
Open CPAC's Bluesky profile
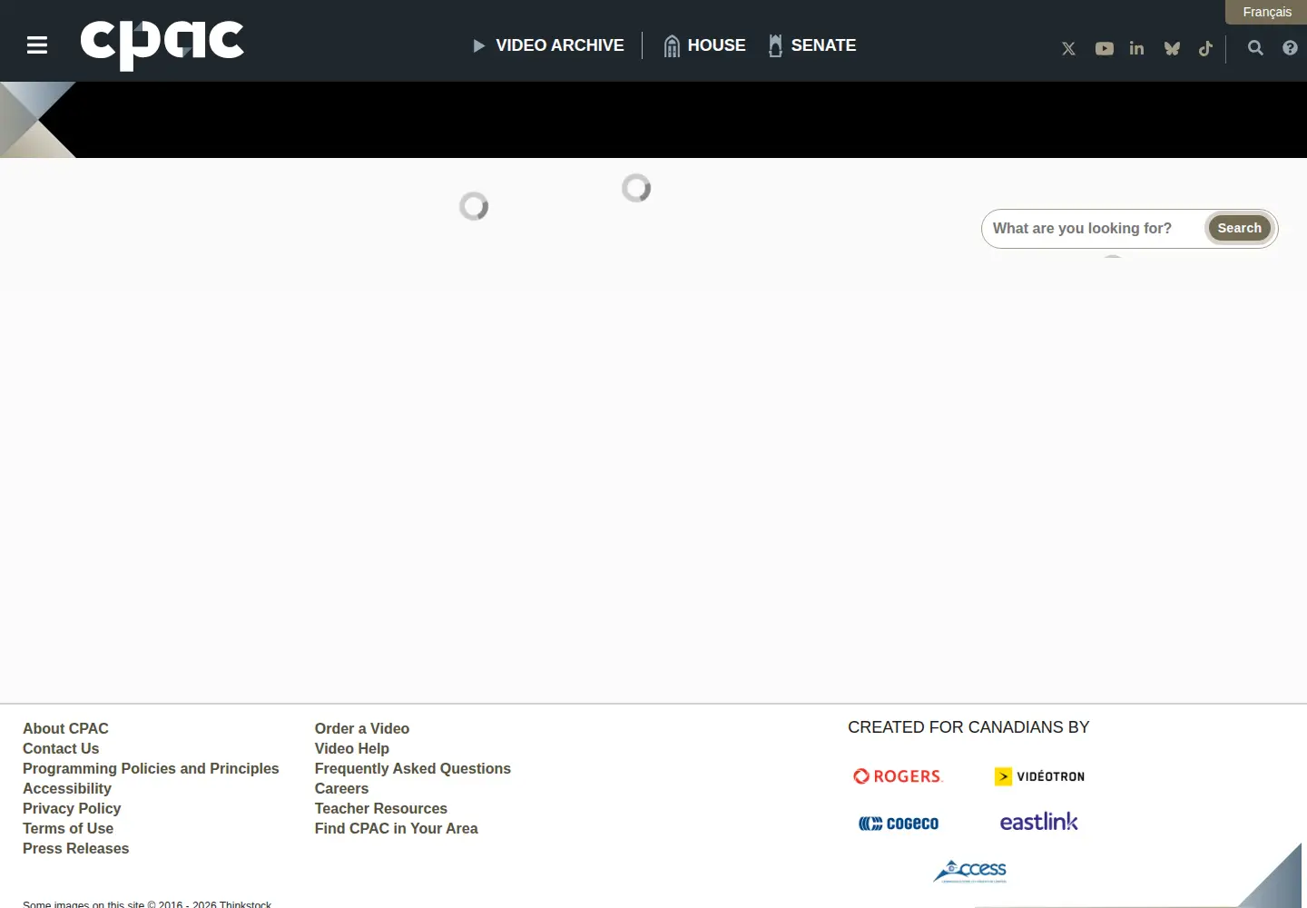1172,49
